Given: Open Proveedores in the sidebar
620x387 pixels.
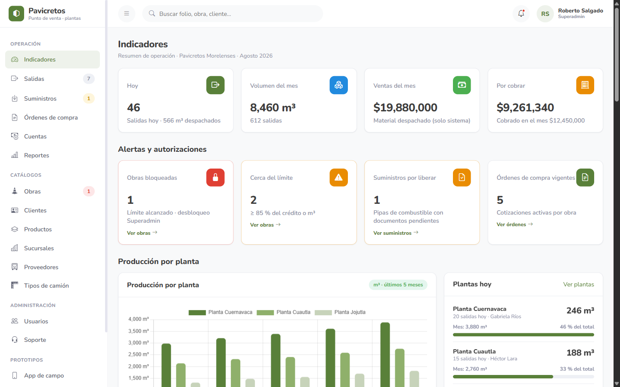Looking at the screenshot, I should click(x=53, y=267).
